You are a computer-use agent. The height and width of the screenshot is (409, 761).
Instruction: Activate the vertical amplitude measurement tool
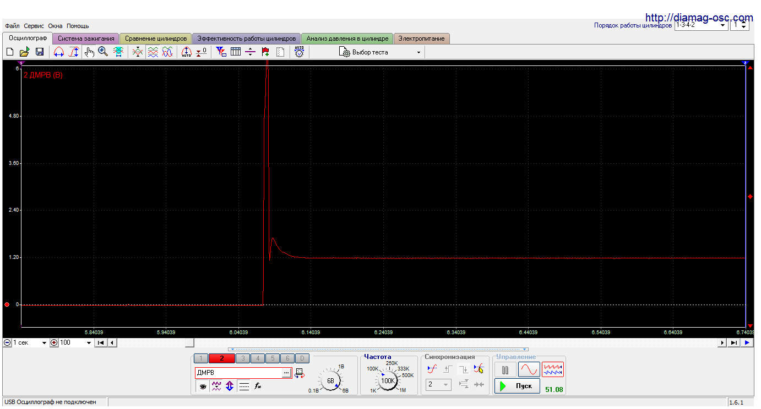click(x=73, y=52)
